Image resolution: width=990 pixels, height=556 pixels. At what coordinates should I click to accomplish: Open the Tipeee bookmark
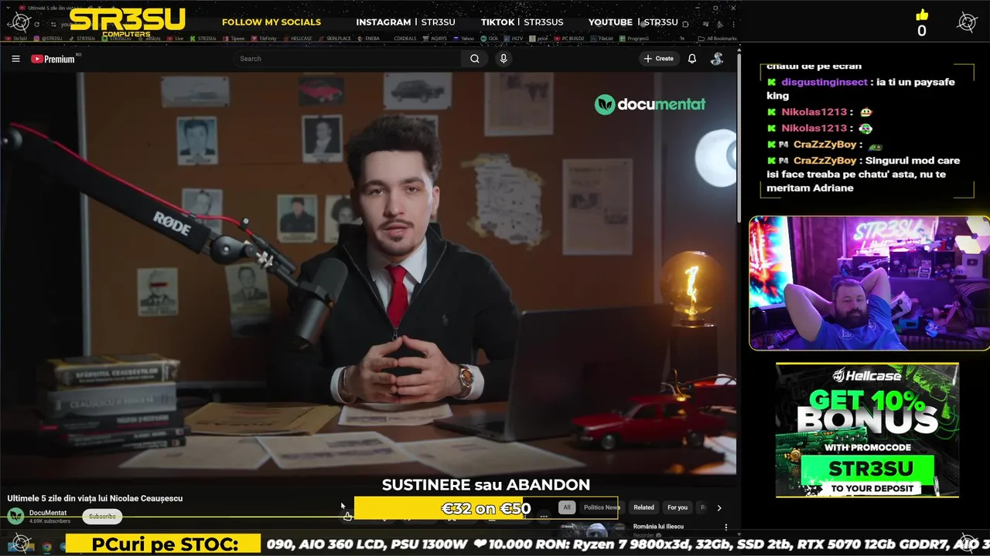point(234,38)
